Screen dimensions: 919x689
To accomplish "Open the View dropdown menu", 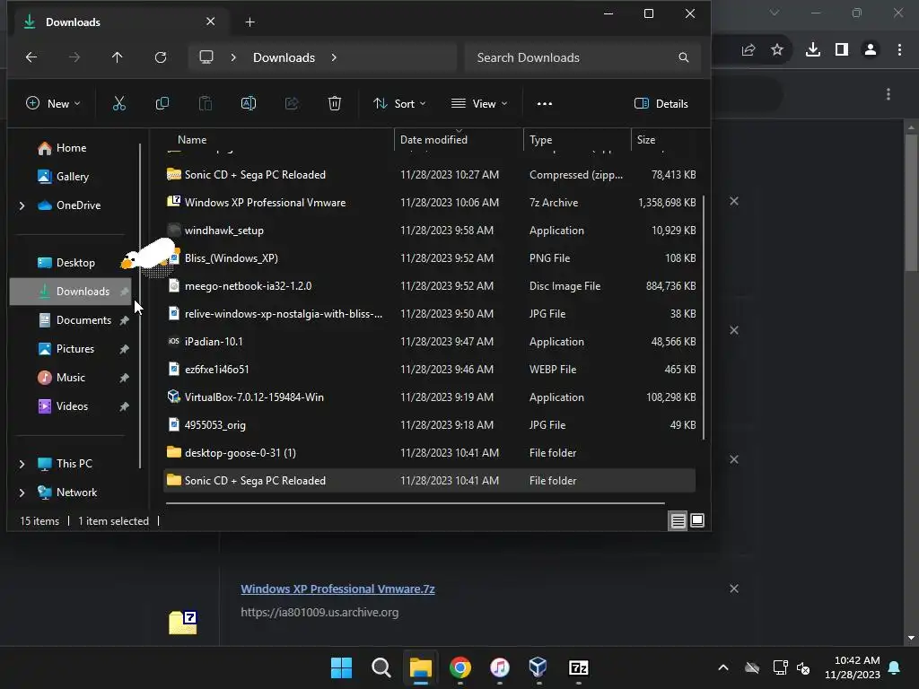I will tap(479, 104).
